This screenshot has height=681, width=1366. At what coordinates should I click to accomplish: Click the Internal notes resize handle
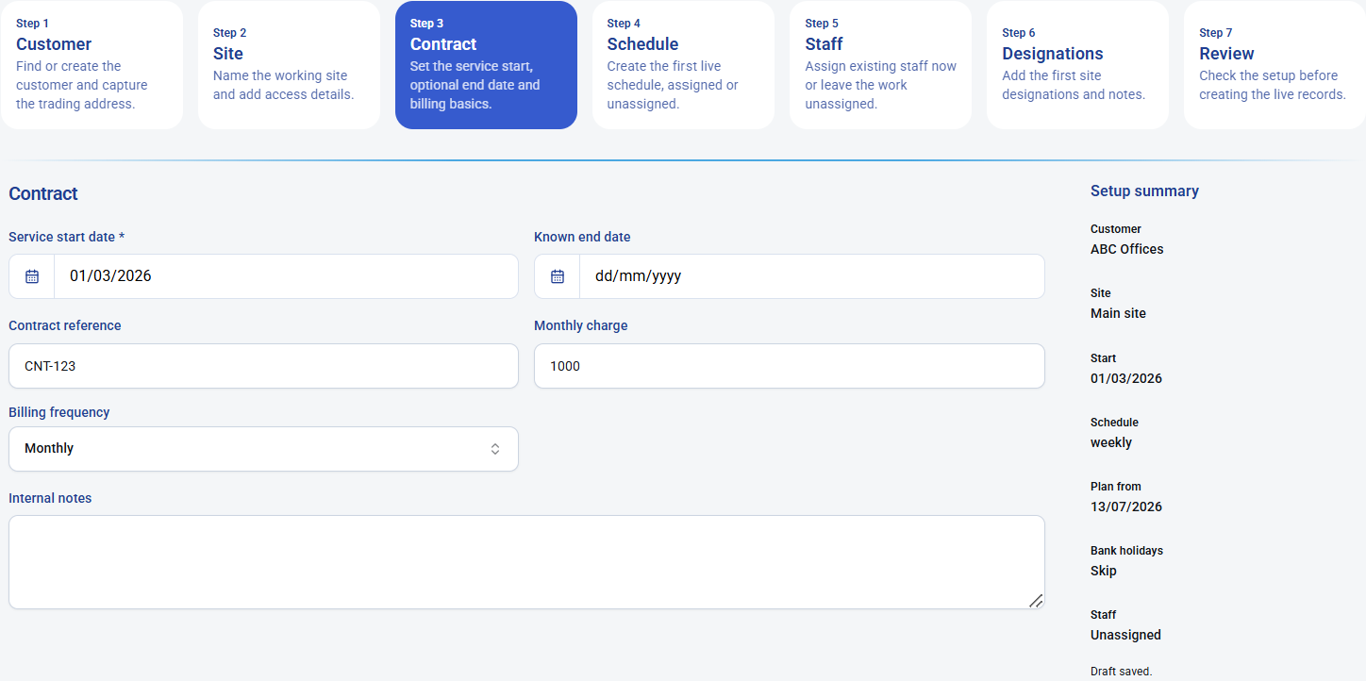point(1036,601)
